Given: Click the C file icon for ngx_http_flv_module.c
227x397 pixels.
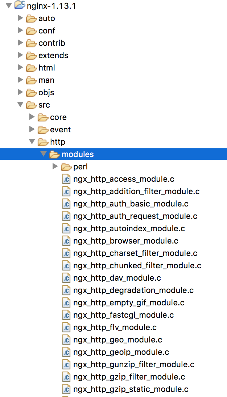Looking at the screenshot, I should pos(66,328).
